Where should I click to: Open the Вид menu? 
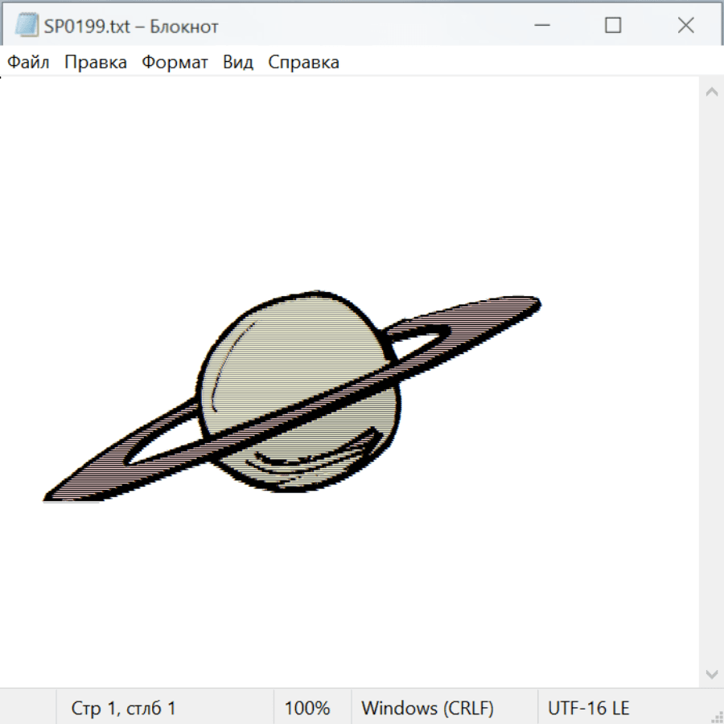[238, 63]
